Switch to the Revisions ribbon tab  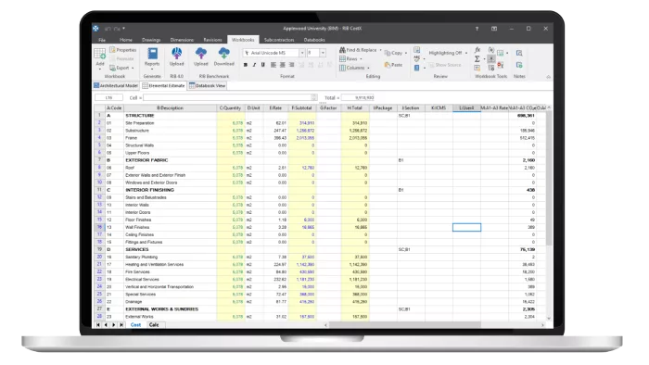coord(212,40)
